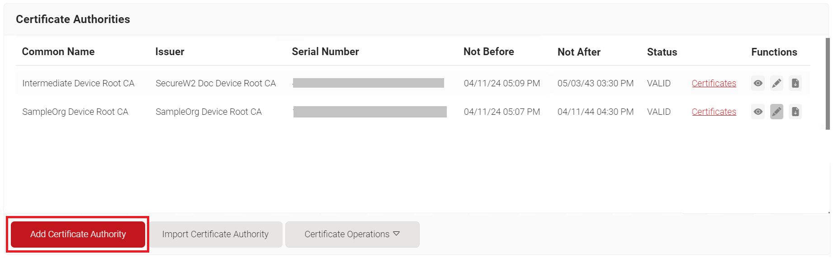Click the Not Before column header
833x258 pixels.
click(488, 52)
